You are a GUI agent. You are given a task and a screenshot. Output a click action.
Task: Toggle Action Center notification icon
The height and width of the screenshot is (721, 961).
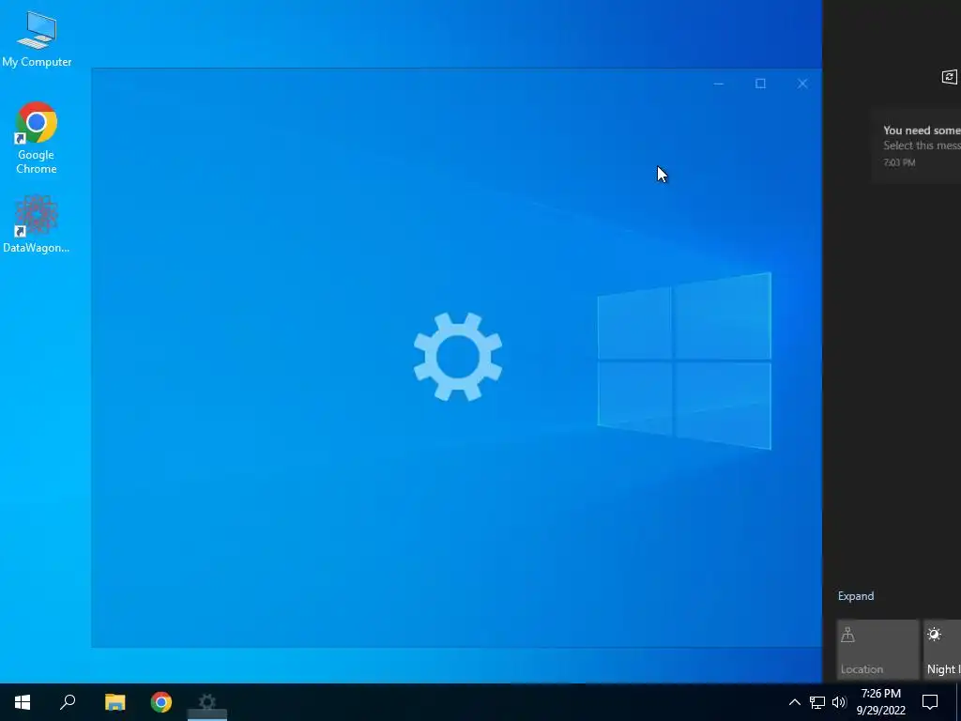click(x=930, y=702)
